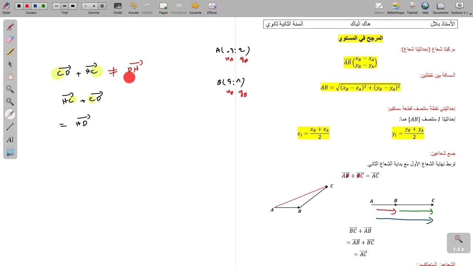This screenshot has height=266, width=473.
Task: Click the header text هاك الباك
Action: pyautogui.click(x=360, y=24)
